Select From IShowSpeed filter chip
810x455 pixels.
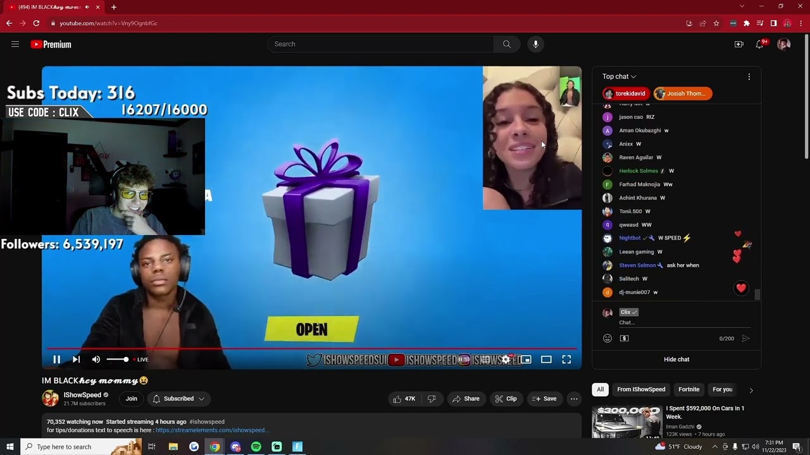click(x=641, y=390)
